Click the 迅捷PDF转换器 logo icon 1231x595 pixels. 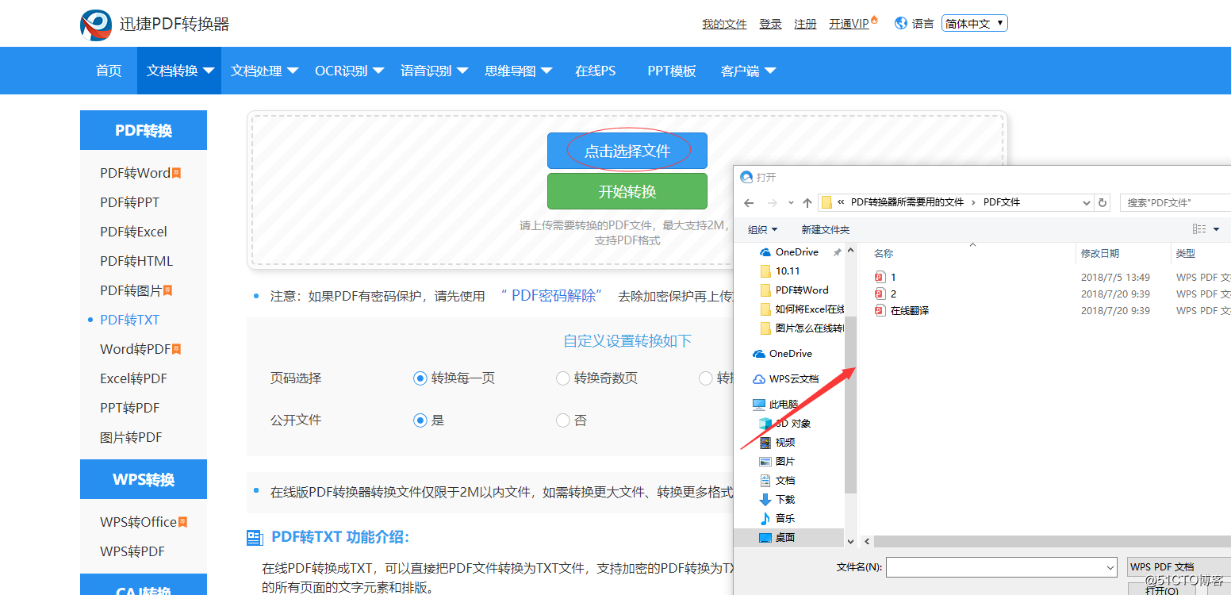pos(96,25)
